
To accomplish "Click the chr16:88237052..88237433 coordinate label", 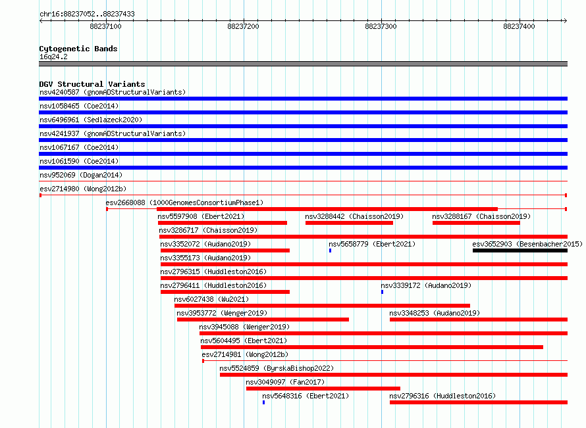I will coord(87,14).
